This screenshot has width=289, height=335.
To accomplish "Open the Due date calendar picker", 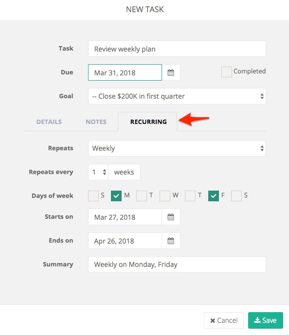I will click(x=171, y=72).
